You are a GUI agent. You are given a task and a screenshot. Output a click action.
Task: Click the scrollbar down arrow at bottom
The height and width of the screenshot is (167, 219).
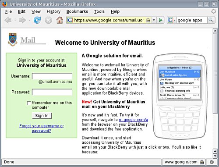[x=215, y=156]
